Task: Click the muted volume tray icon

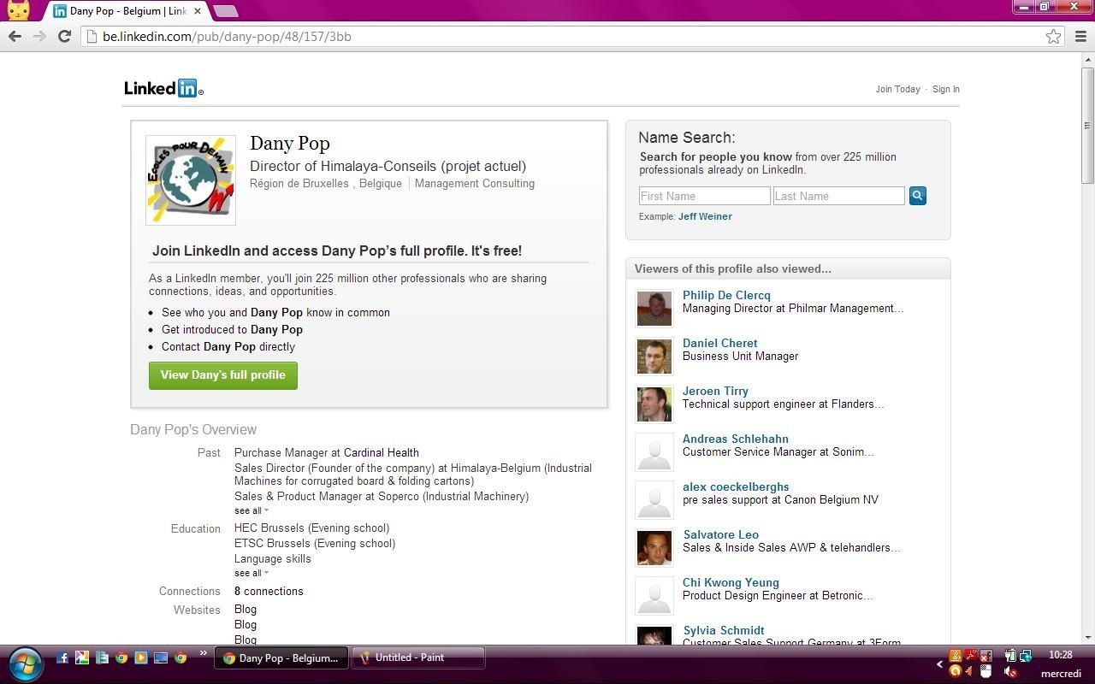Action: pyautogui.click(x=1010, y=671)
